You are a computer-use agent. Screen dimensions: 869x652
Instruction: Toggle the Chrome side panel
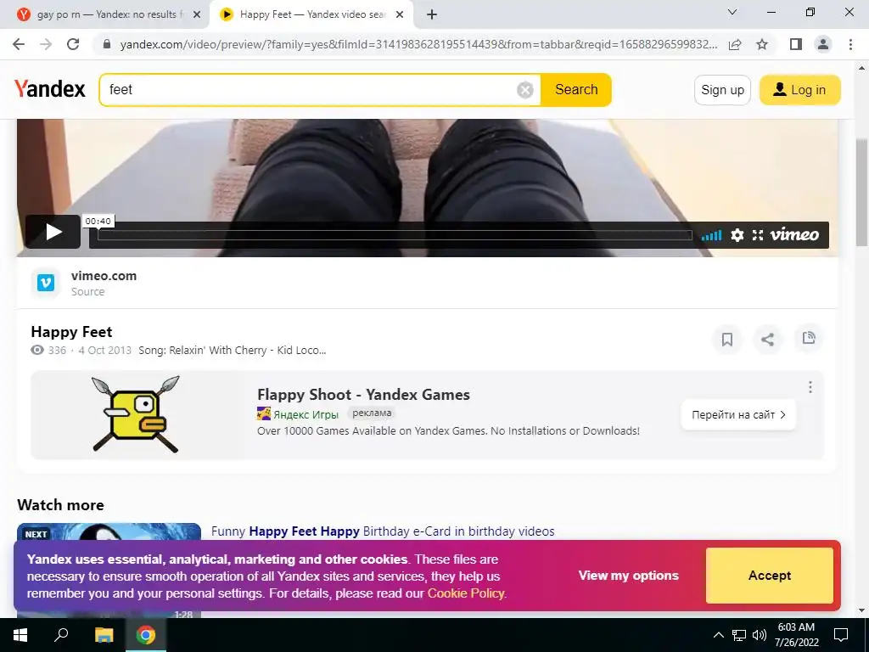[x=796, y=44]
